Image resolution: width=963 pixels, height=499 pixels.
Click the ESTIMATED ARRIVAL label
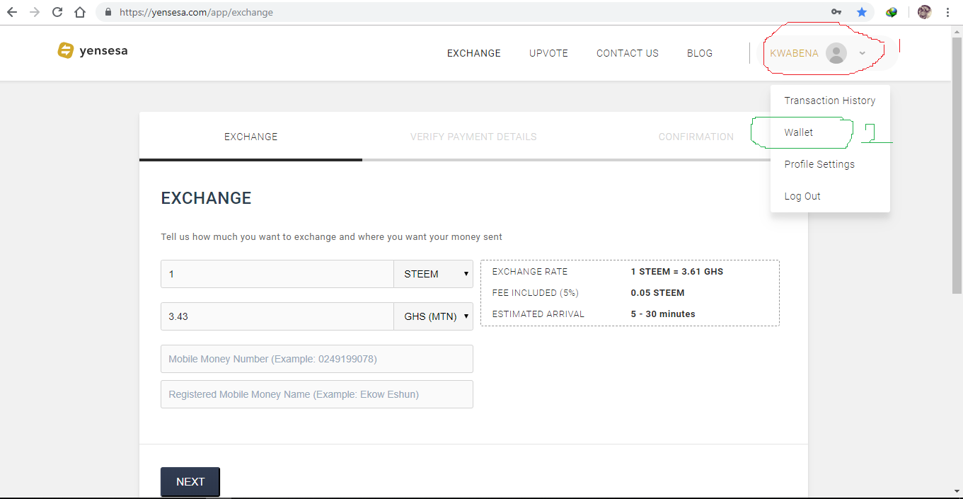(538, 314)
